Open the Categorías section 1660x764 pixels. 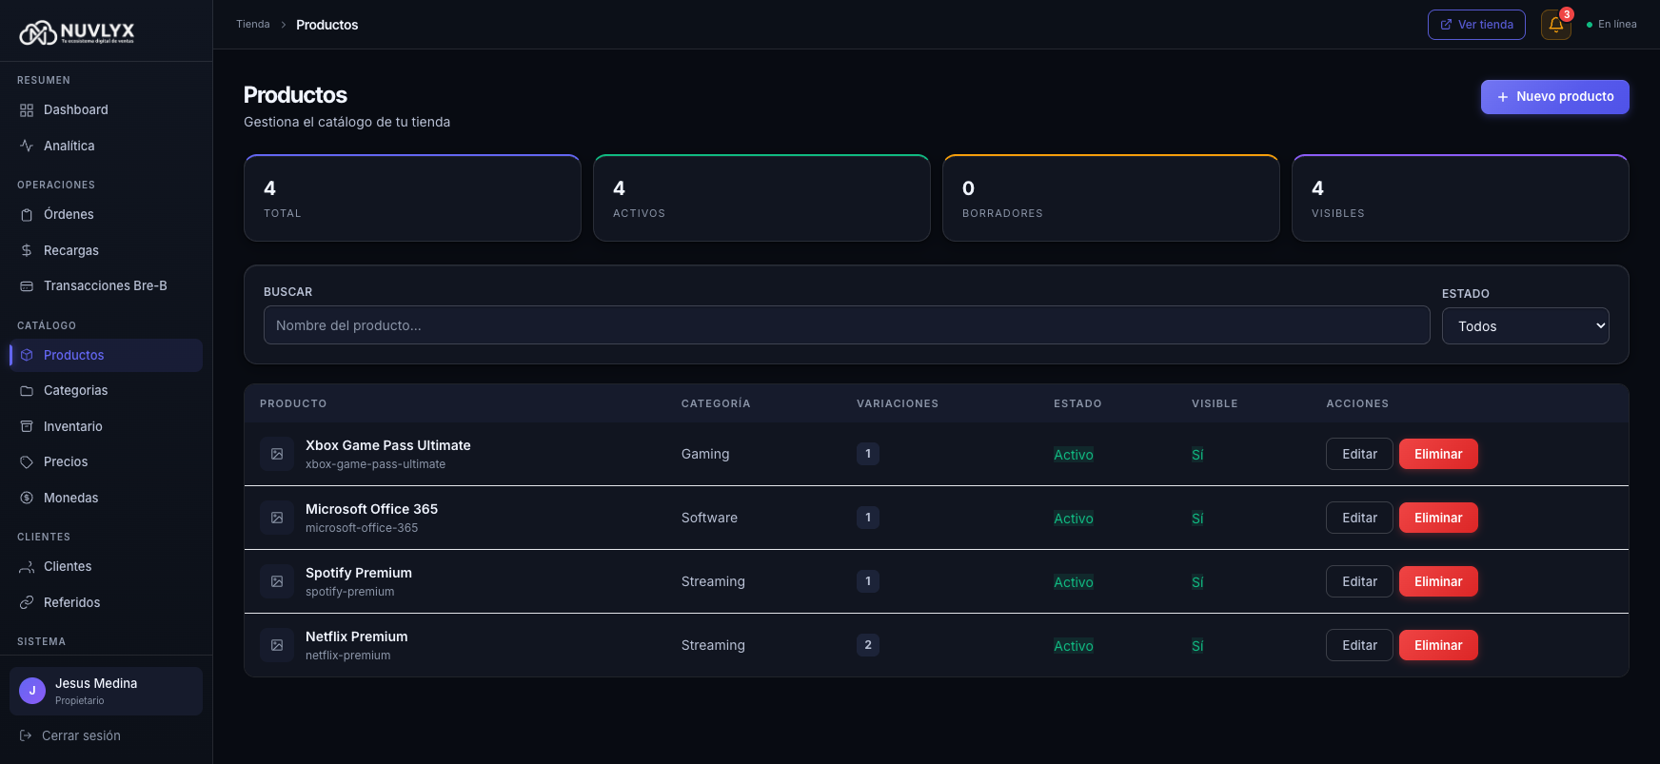point(75,391)
